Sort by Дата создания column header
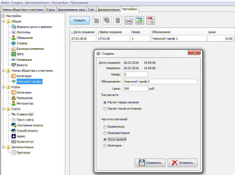 83,32
